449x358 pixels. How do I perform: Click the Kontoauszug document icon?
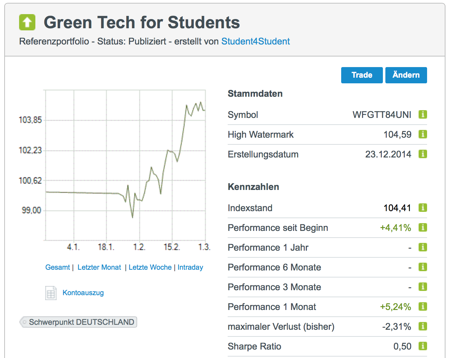(51, 293)
